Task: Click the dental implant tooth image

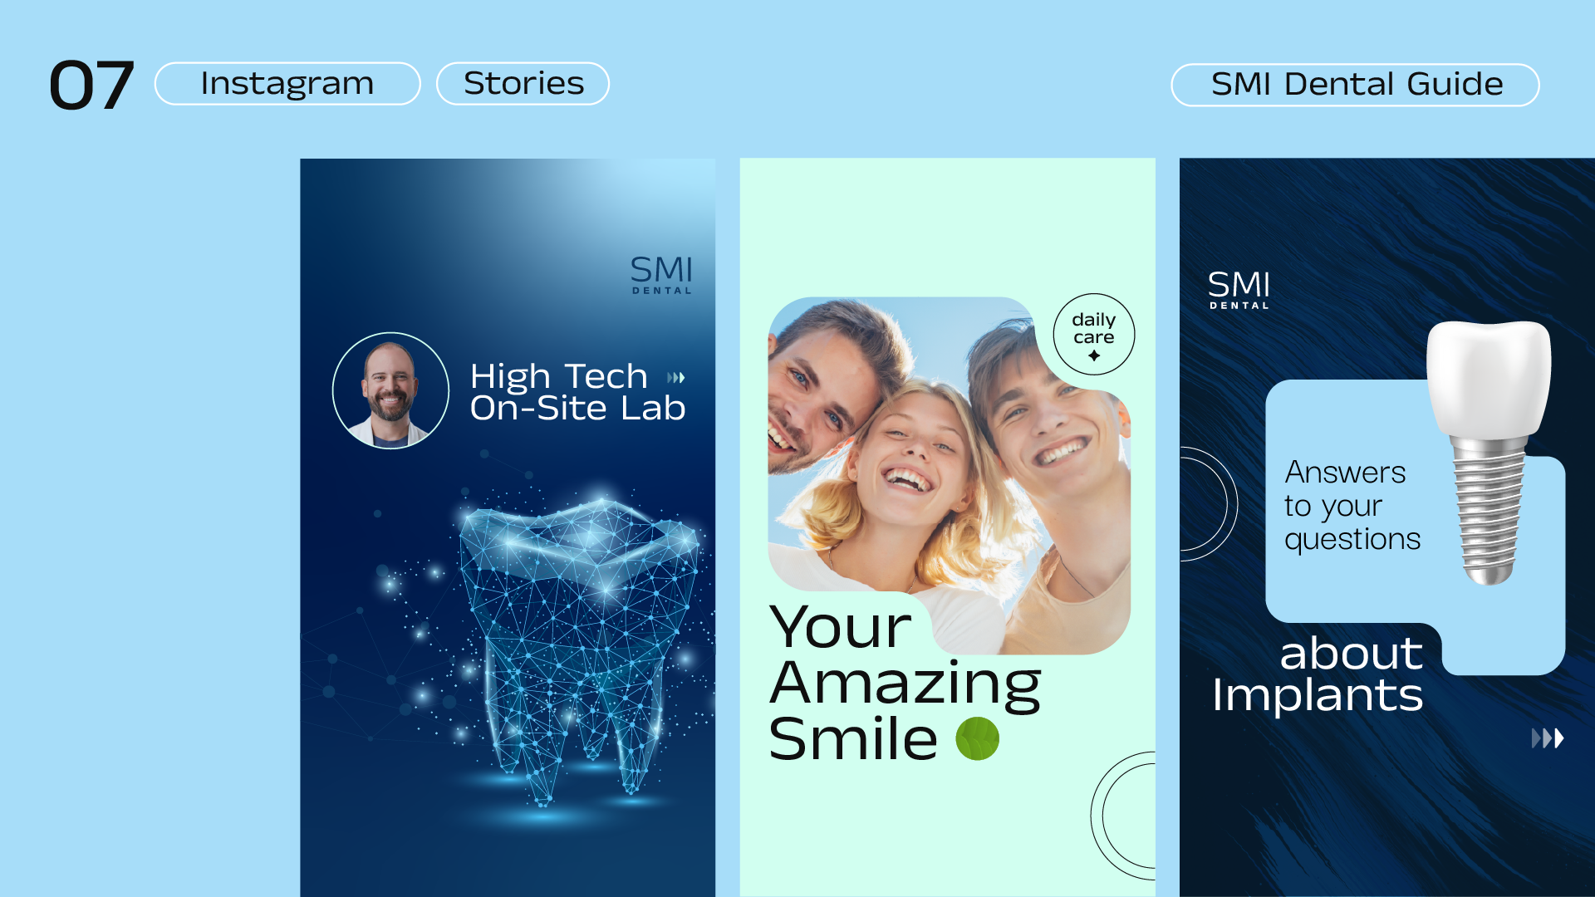Action: (x=1489, y=453)
